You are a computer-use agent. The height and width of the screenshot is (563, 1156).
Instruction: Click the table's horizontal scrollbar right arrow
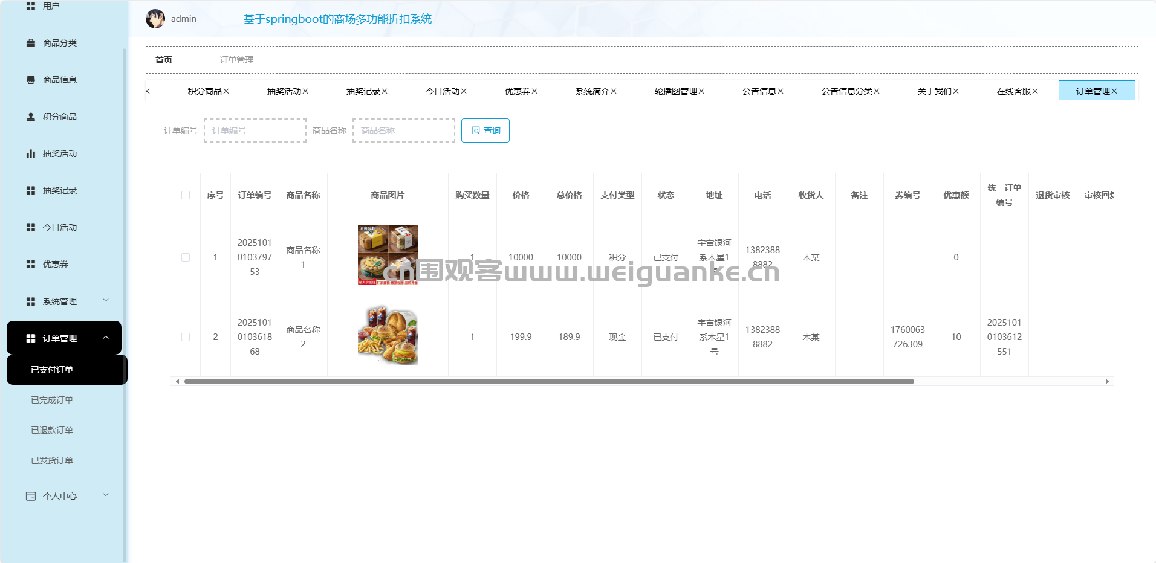pos(1107,381)
